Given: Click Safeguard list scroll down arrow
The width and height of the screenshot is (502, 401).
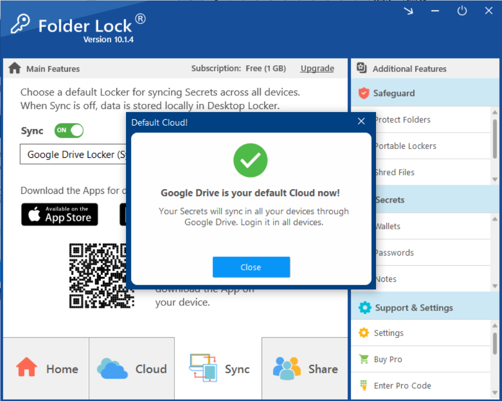Looking at the screenshot, I should point(495,179).
